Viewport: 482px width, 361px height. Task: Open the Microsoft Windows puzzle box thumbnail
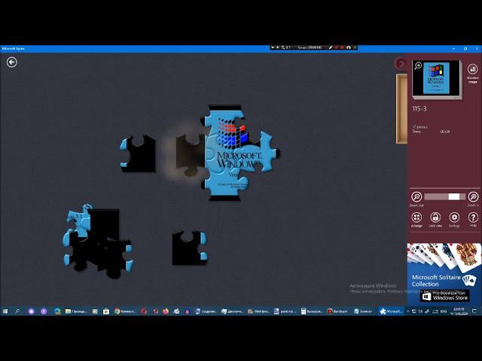(x=437, y=78)
